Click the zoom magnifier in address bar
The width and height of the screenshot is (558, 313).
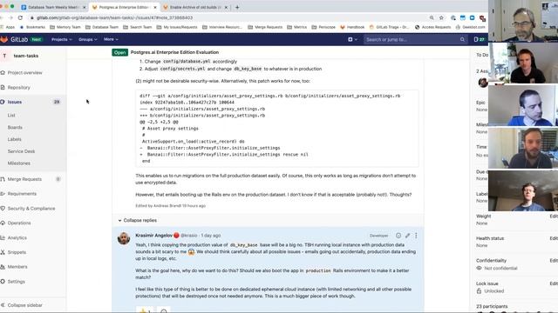(432, 17)
